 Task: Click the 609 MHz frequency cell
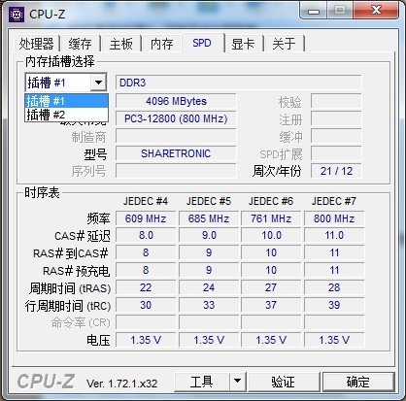[x=146, y=218]
